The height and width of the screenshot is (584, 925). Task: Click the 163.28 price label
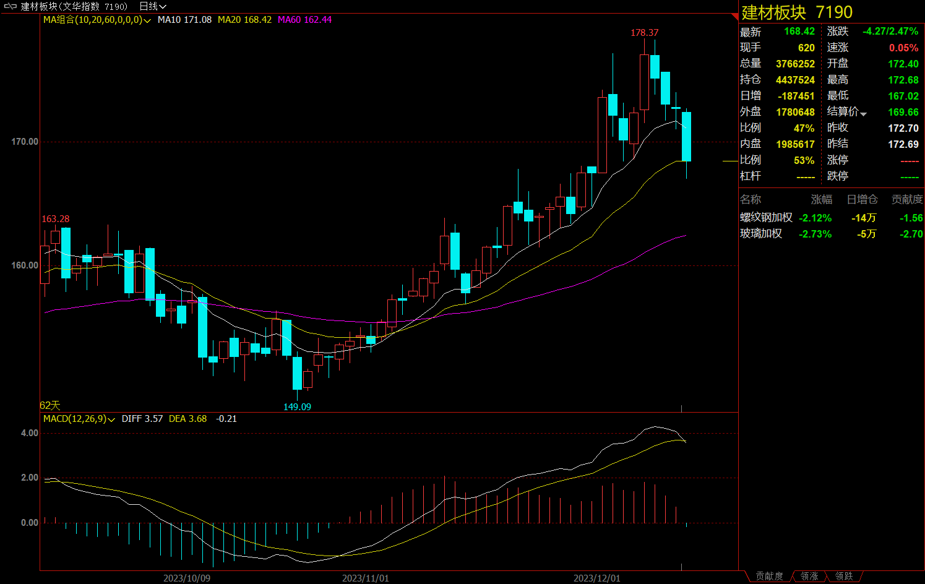click(x=55, y=219)
